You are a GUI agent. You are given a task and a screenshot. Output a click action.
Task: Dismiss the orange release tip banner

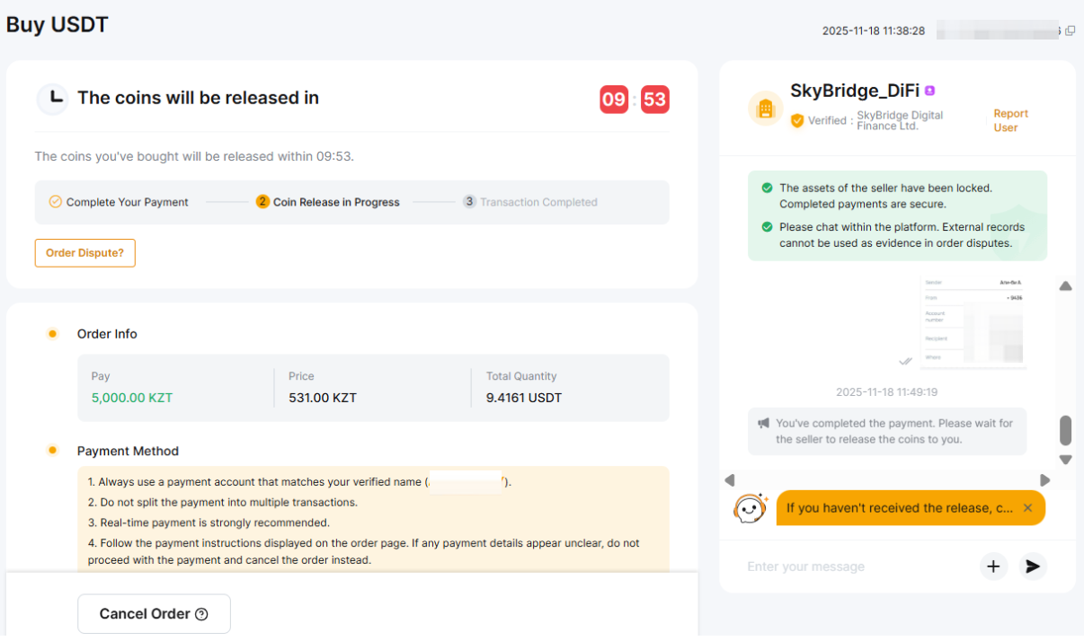pos(1027,508)
